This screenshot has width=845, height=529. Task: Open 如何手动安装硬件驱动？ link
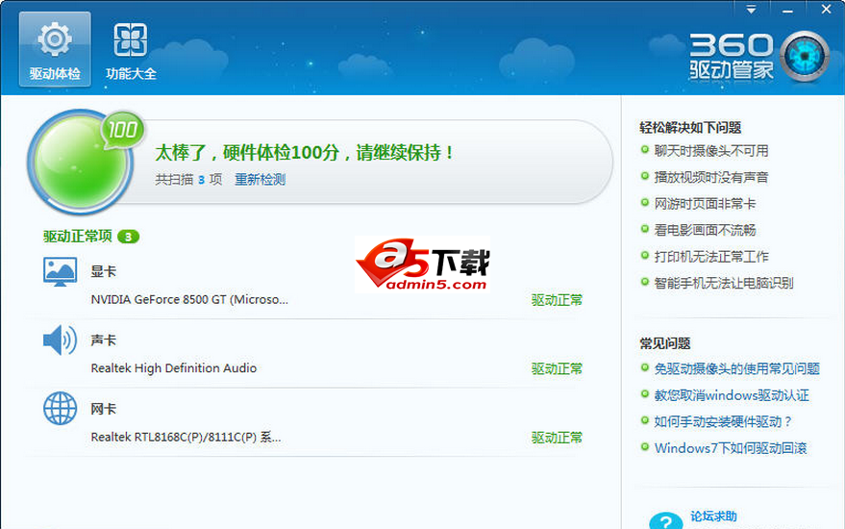(x=723, y=421)
